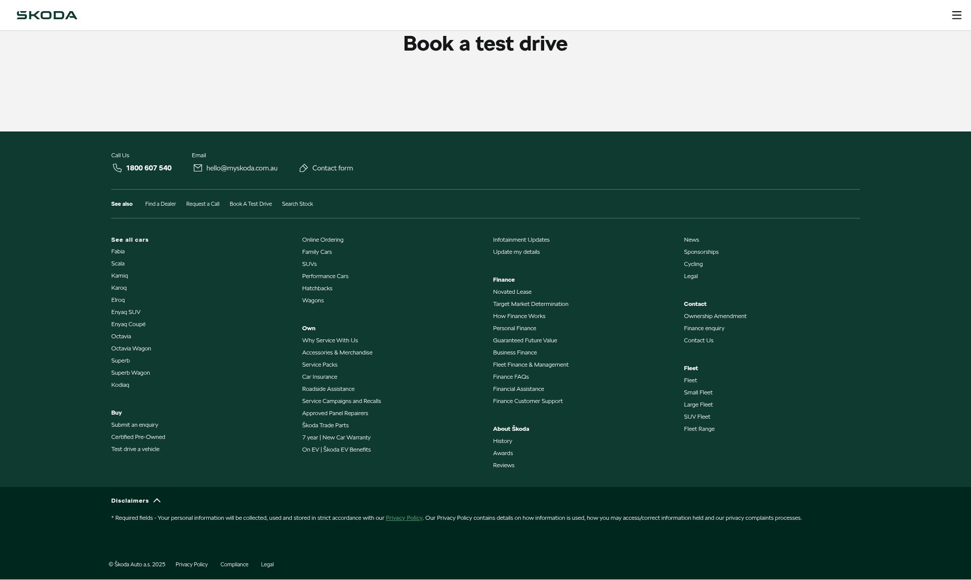Open Guaranteed Future Value link

pyautogui.click(x=525, y=341)
